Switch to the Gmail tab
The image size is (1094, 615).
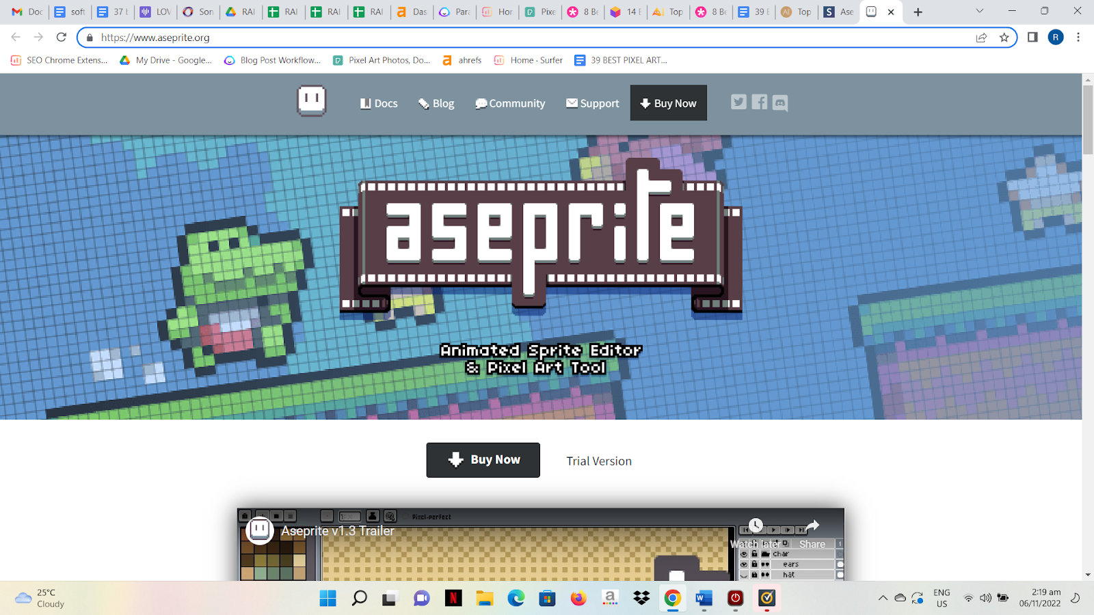click(26, 12)
